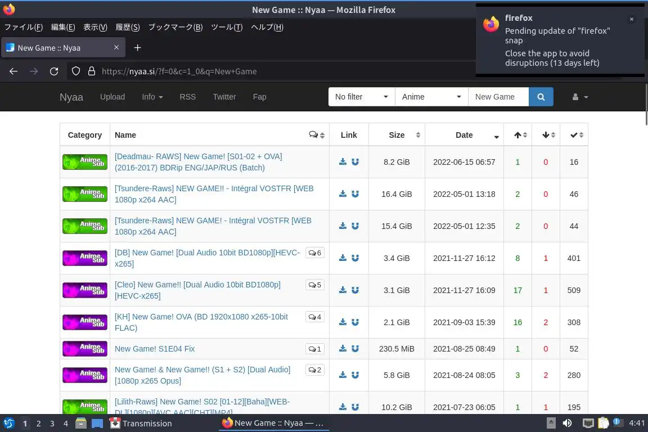Open the 編集(E) menu
This screenshot has height=432, width=648.
[x=63, y=28]
